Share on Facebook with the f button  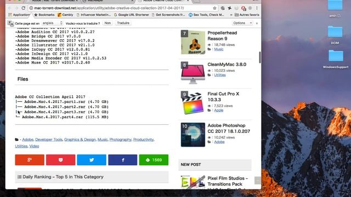(123, 160)
